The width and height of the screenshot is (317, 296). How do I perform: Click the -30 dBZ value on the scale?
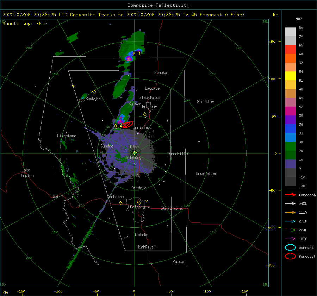click(302, 186)
